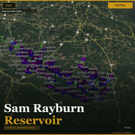135x135 pixels.
Task: Select the purple truck marker below the easternmost Road label
Action: pyautogui.click(x=111, y=76)
